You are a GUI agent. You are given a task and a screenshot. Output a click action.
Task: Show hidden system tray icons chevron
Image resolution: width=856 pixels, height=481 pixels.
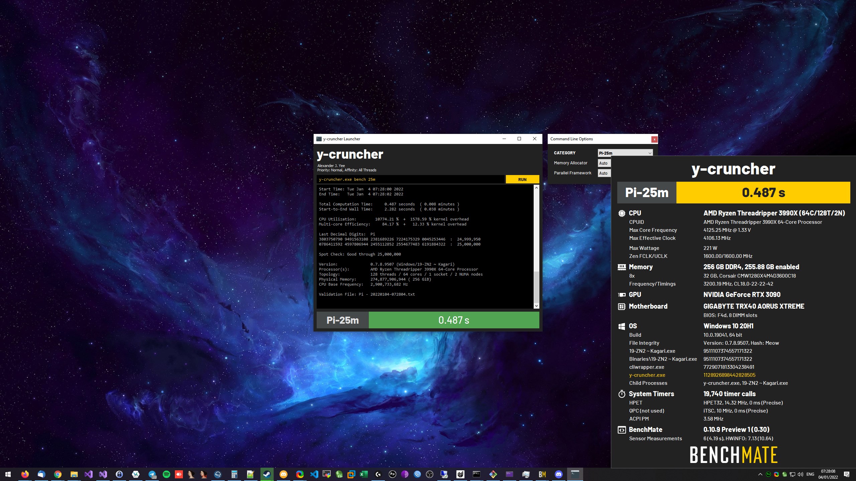click(760, 474)
